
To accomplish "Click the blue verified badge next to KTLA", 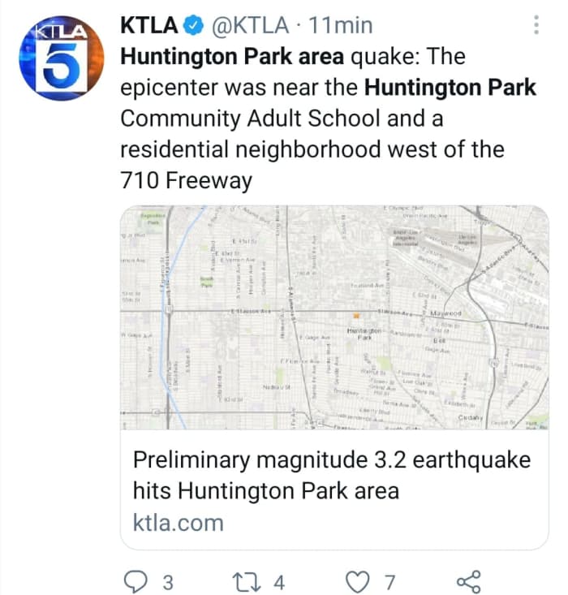I will coord(194,26).
